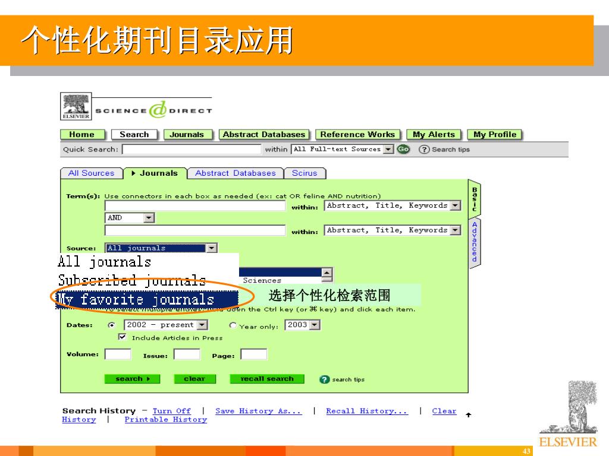Click the Issue input field

click(x=187, y=354)
